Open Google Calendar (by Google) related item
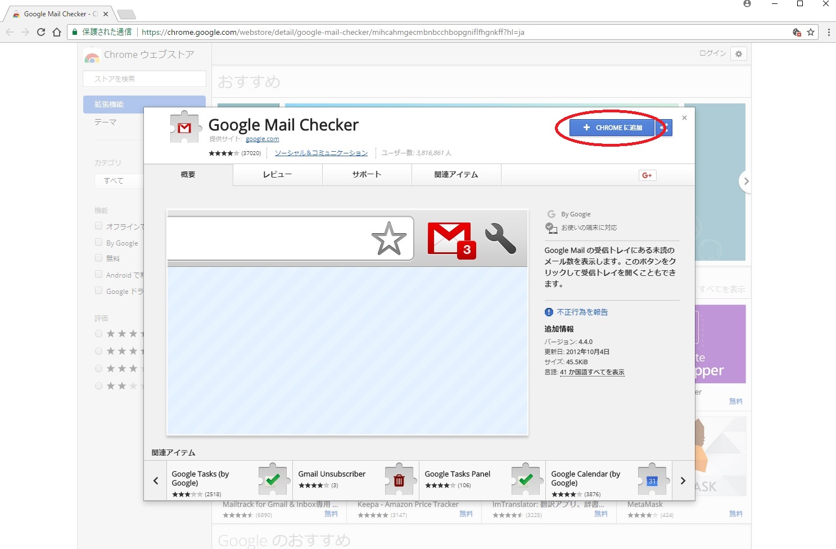This screenshot has height=549, width=836. click(x=609, y=480)
